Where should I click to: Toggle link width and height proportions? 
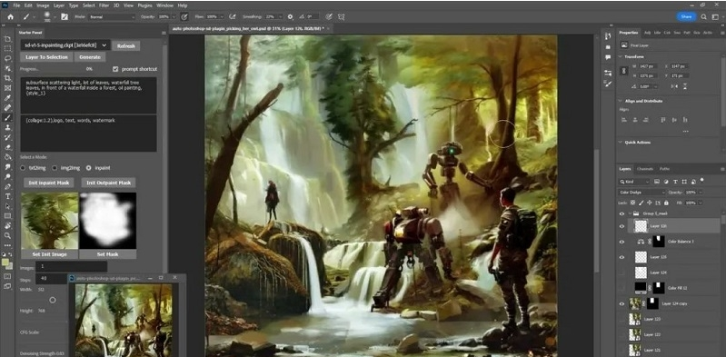click(x=623, y=71)
